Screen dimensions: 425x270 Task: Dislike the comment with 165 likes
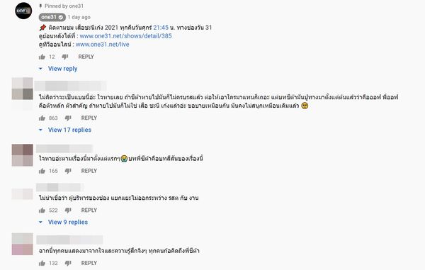pyautogui.click(x=68, y=171)
